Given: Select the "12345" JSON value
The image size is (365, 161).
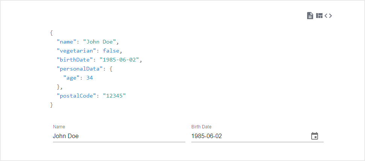Looking at the screenshot, I should click(x=114, y=96).
